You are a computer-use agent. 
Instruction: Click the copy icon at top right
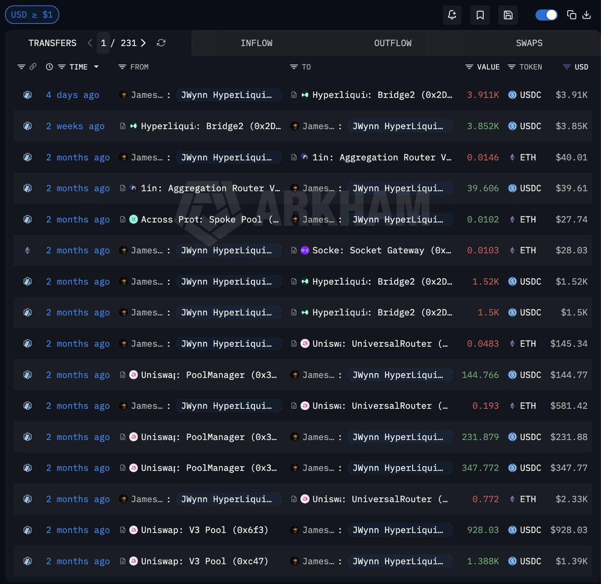coord(571,15)
